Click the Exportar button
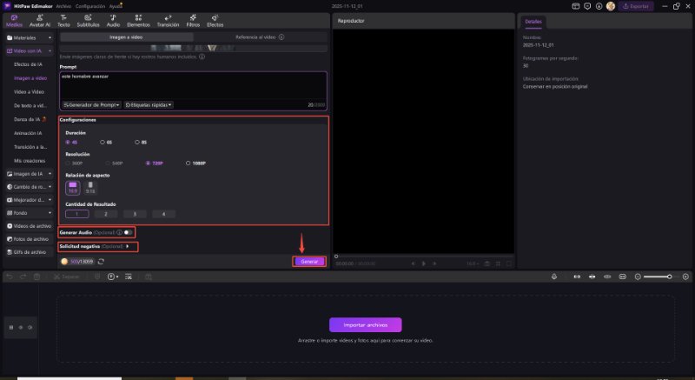Screen dimensions: 695x380 (x=636, y=6)
